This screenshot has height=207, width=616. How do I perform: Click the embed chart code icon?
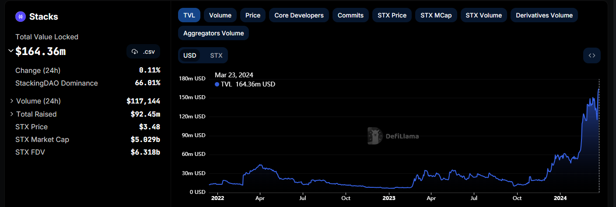(592, 55)
